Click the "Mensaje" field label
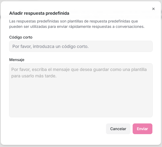The height and width of the screenshot is (147, 162). (17, 60)
